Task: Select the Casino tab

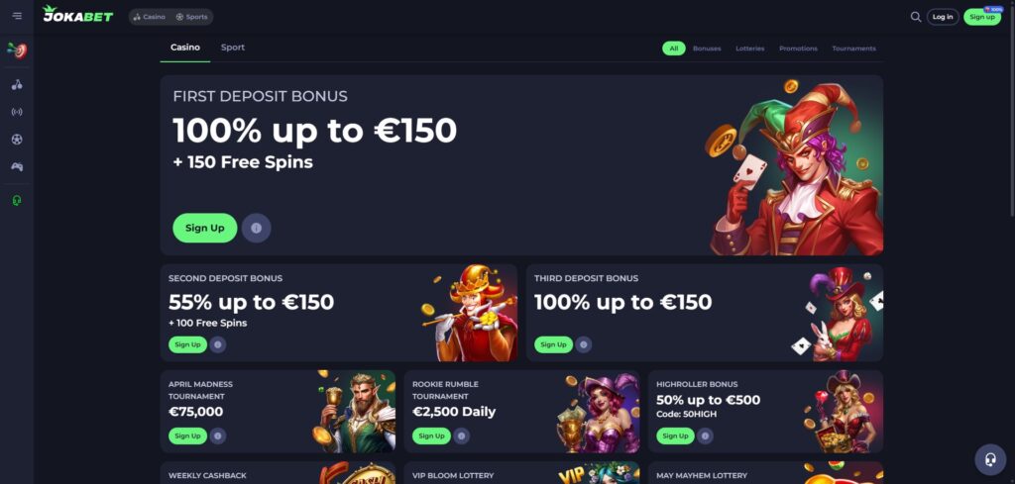Action: [185, 48]
